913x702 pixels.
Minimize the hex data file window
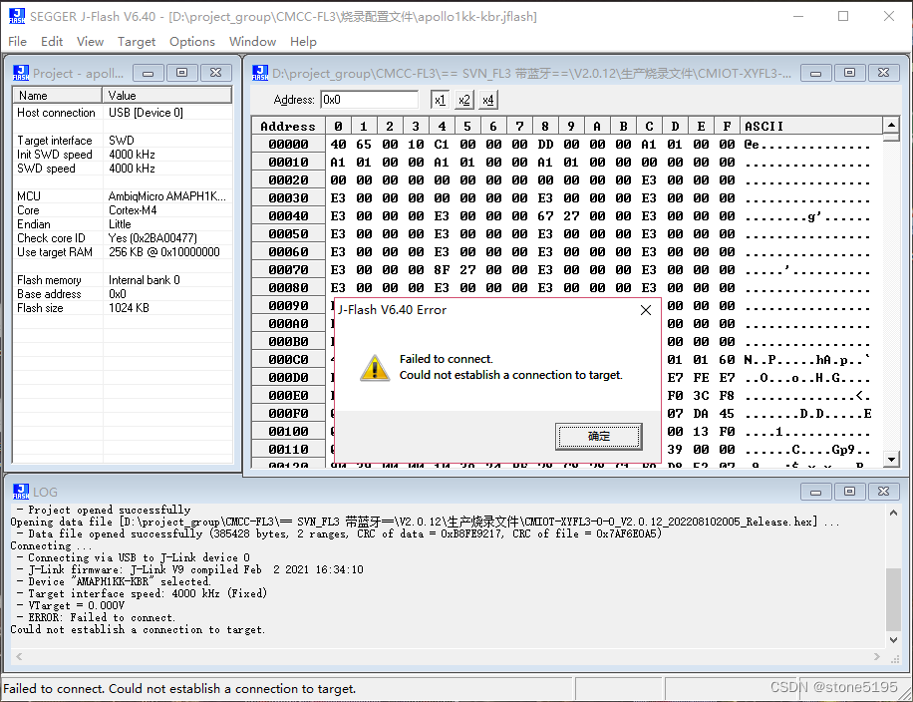point(815,73)
